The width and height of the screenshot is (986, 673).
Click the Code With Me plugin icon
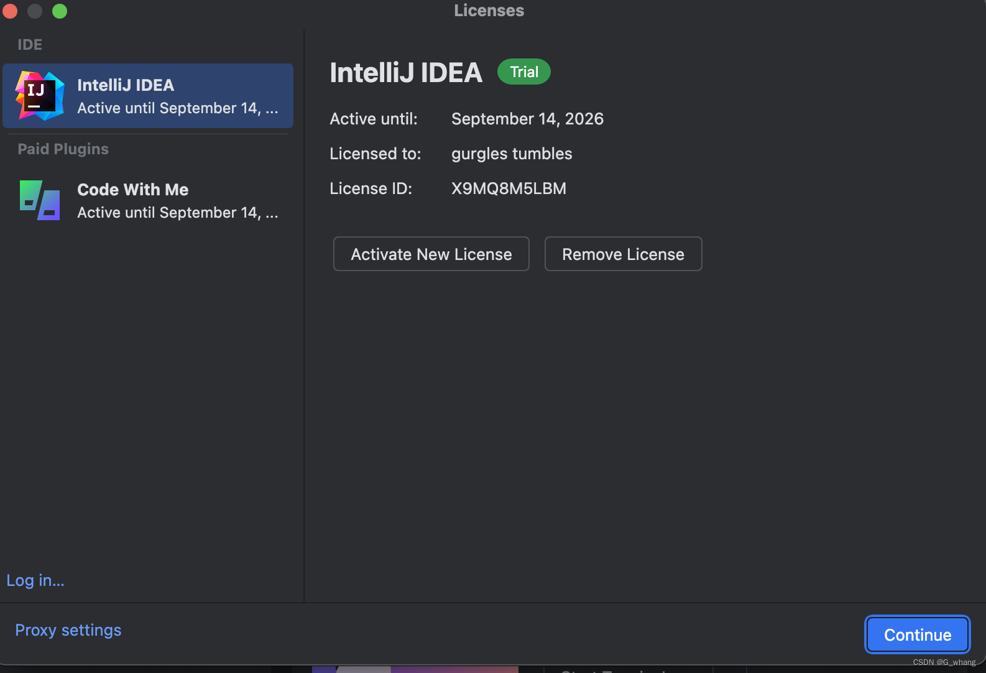pos(40,200)
